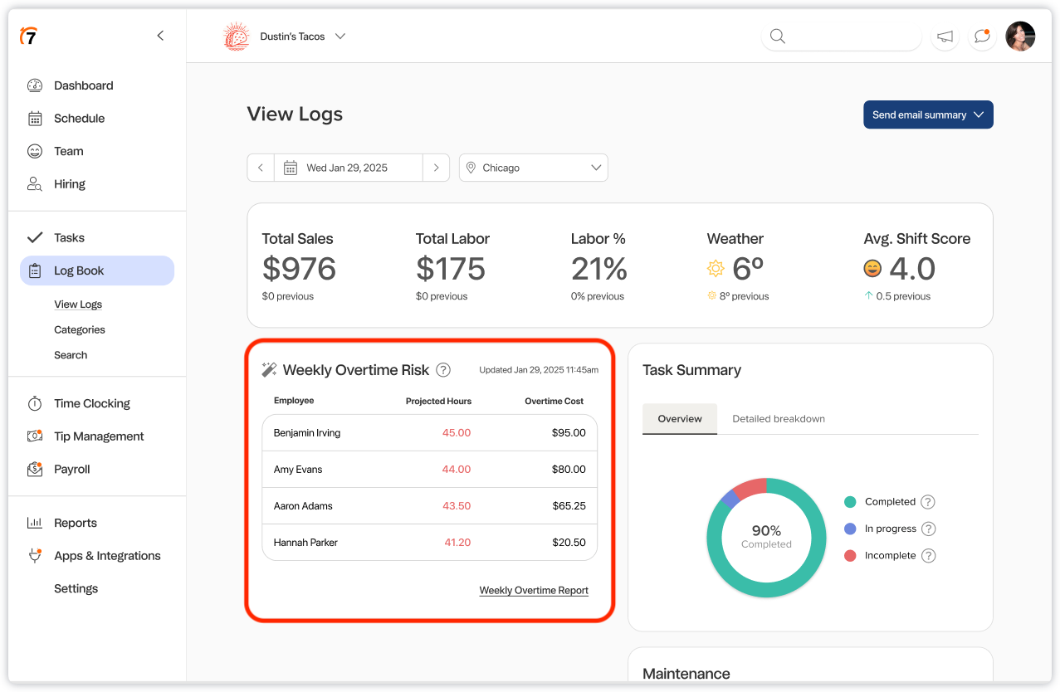Collapse the sidebar with the chevron arrow
This screenshot has width=1060, height=692.
pyautogui.click(x=160, y=36)
